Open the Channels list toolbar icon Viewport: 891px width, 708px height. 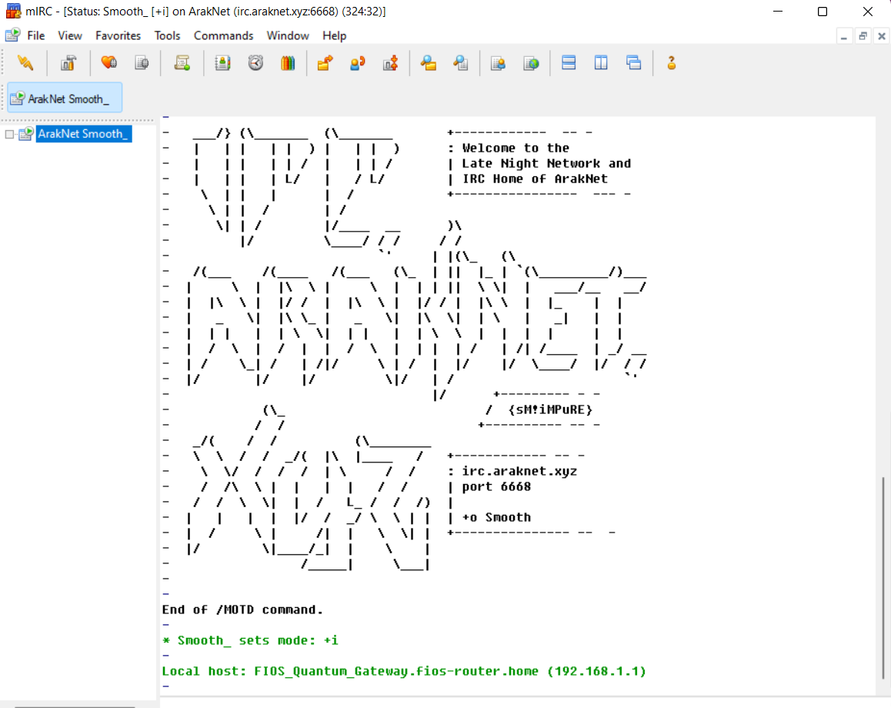coord(142,63)
